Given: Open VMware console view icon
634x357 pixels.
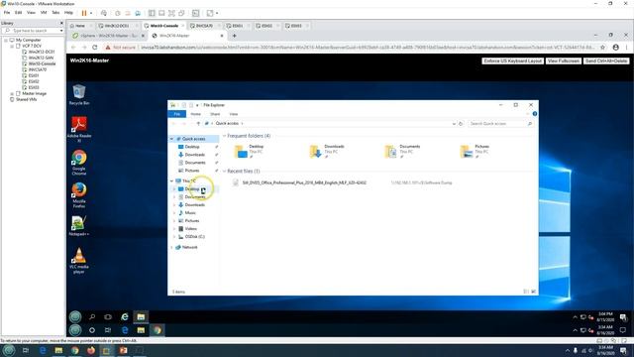Looking at the screenshot, I should pyautogui.click(x=196, y=13).
